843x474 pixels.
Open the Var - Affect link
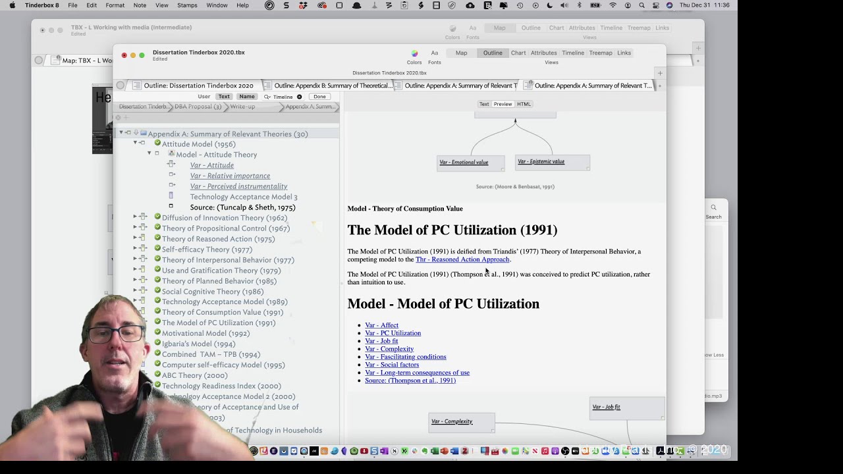pyautogui.click(x=381, y=325)
